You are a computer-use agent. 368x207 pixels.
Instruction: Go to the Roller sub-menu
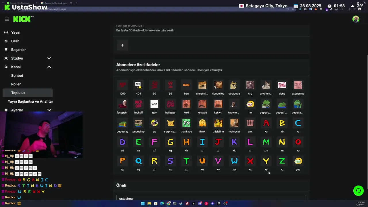point(28,84)
